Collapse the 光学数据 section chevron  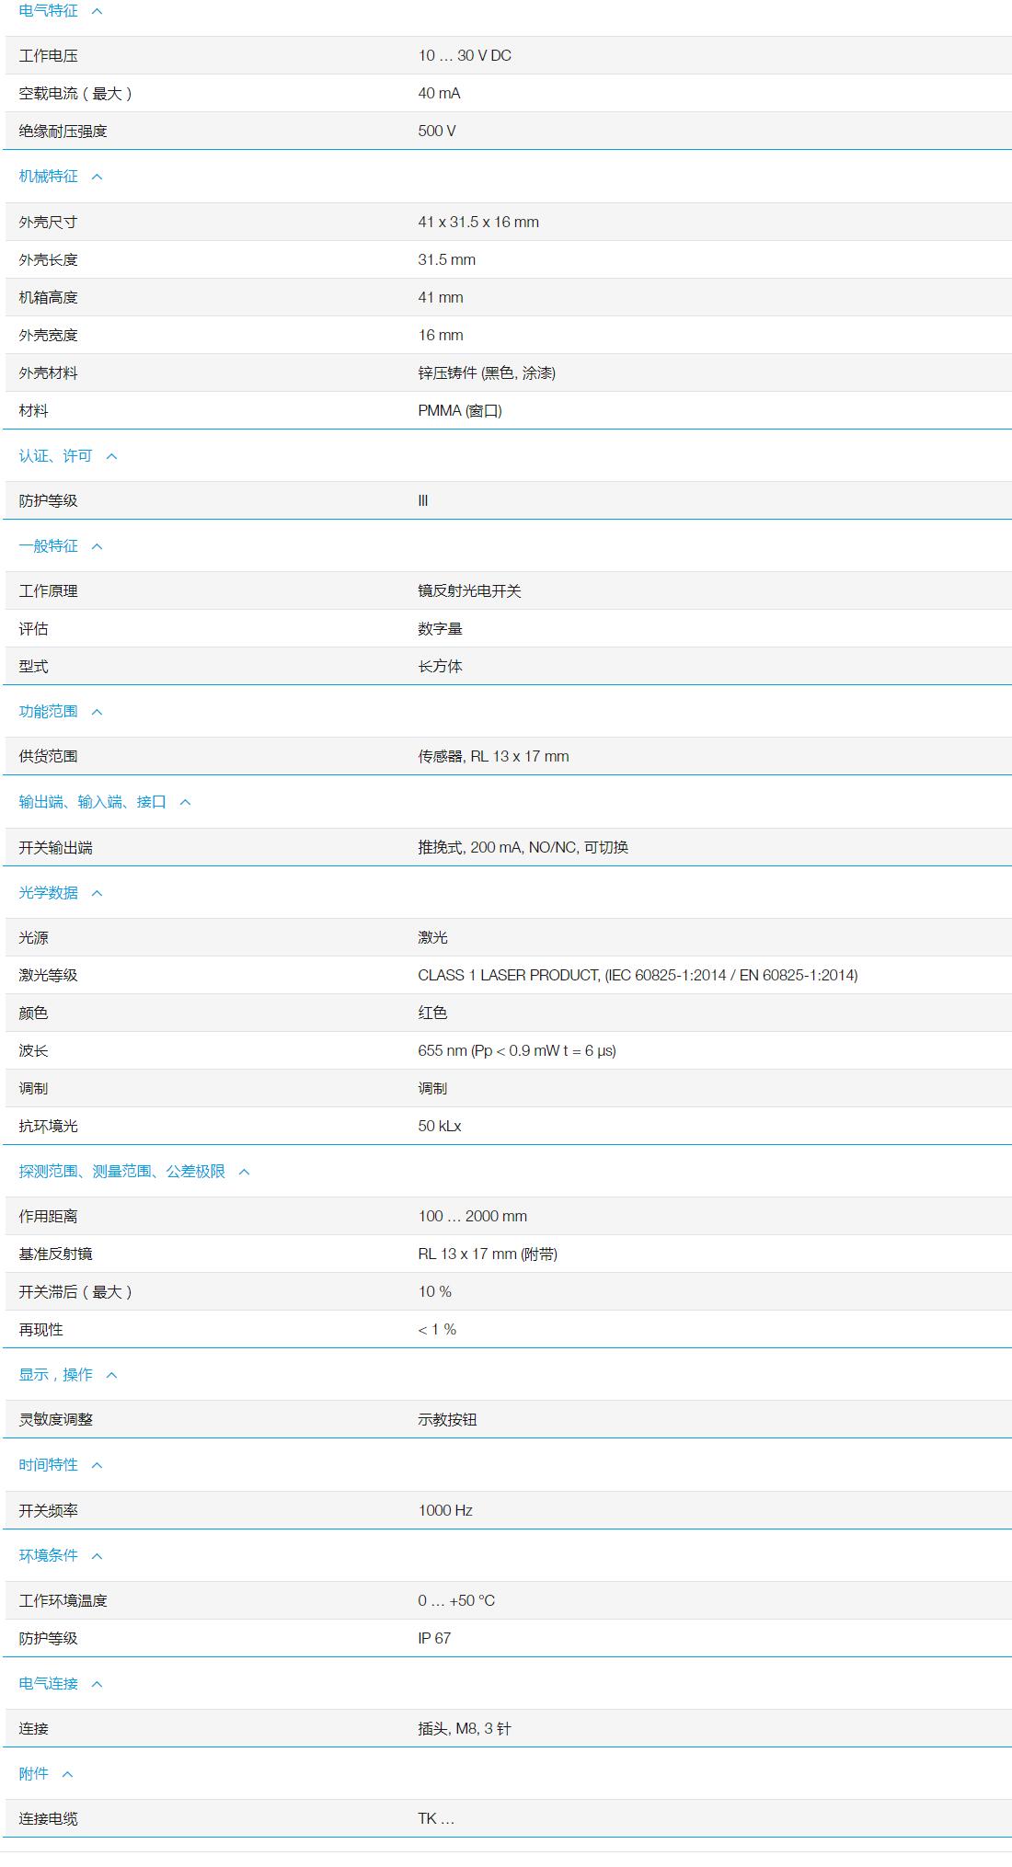coord(97,893)
